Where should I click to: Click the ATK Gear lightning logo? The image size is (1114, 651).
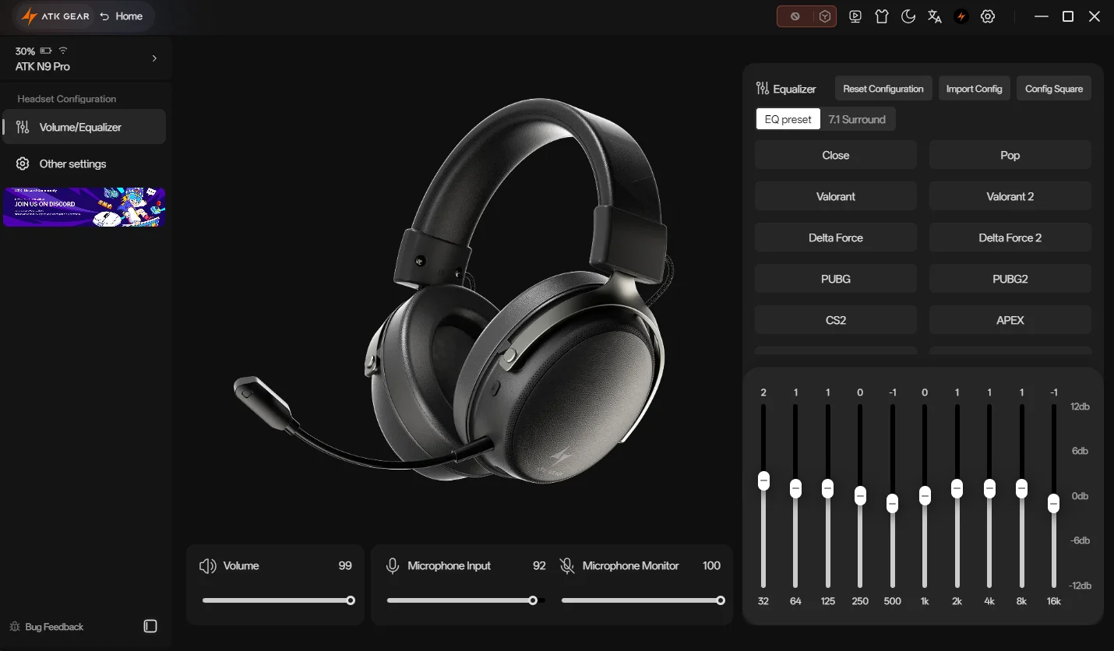30,16
